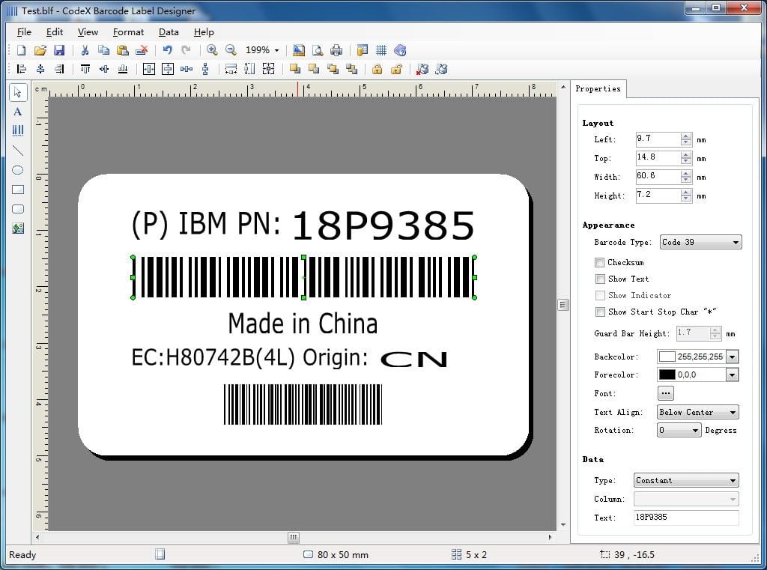Select the Properties tab
The image size is (767, 570).
click(598, 88)
